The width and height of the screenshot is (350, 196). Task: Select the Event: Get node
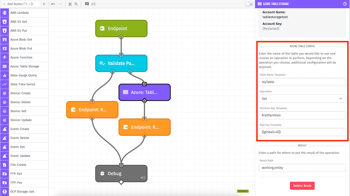pos(24,147)
